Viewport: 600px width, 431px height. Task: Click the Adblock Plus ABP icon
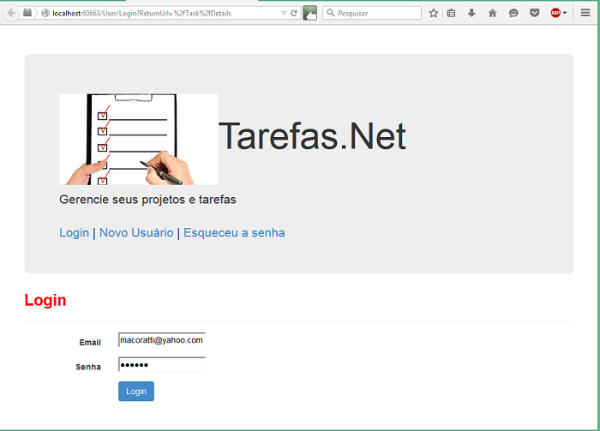555,13
